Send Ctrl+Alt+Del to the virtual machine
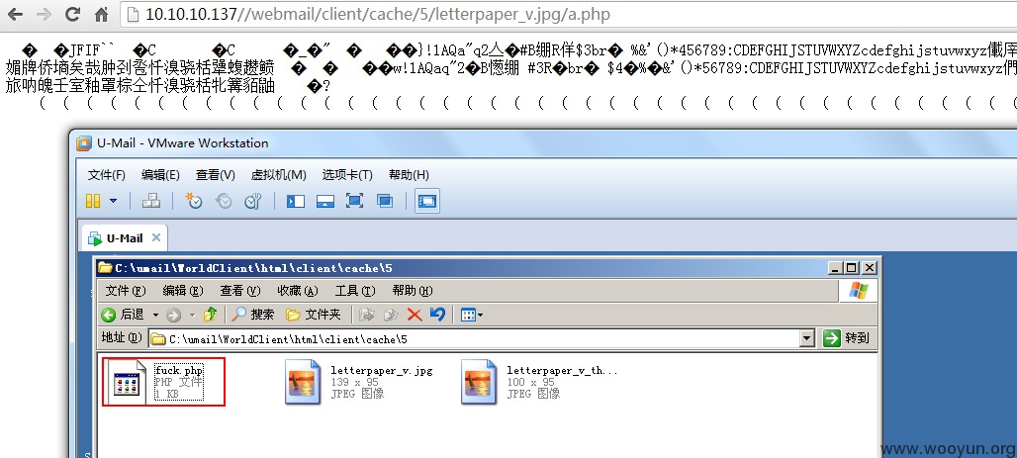Image resolution: width=1017 pixels, height=458 pixels. click(x=151, y=201)
